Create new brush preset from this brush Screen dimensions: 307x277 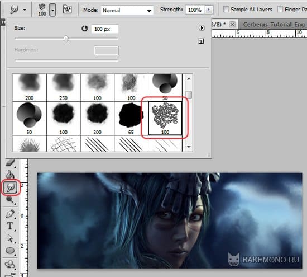[201, 41]
